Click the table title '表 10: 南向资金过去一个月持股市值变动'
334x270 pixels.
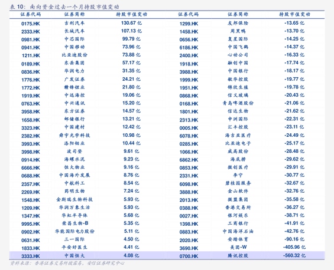[x=64, y=7]
